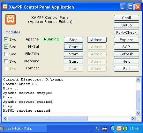The image size is (143, 133).
Task: Stop the Apache module
Action: [x=73, y=40]
